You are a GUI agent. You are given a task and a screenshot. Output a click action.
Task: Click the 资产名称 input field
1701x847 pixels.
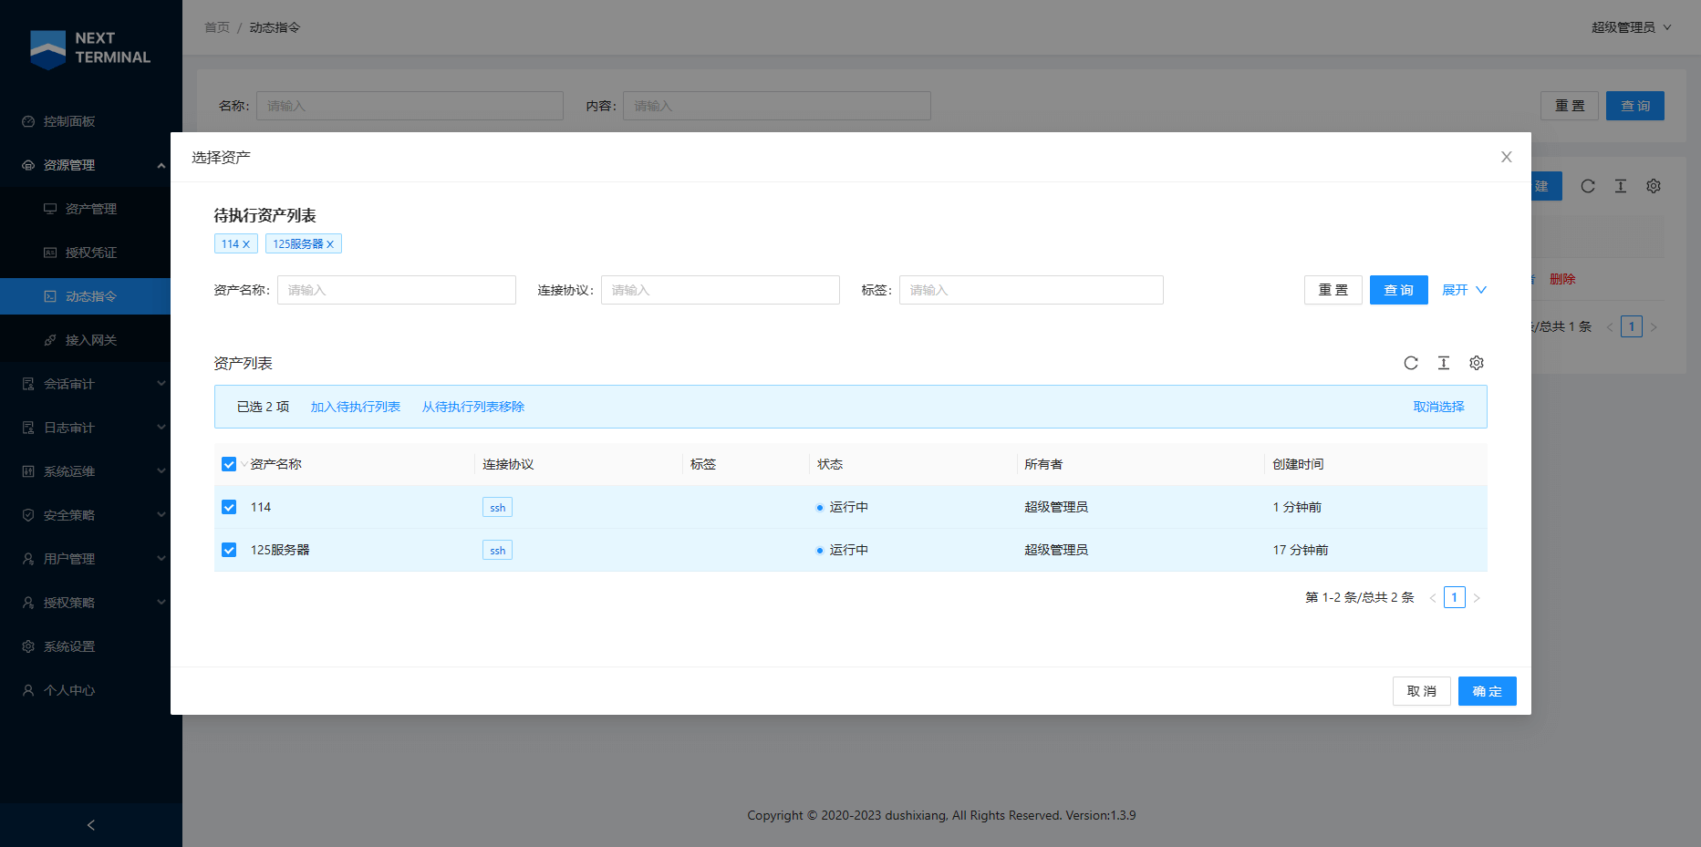click(x=396, y=290)
